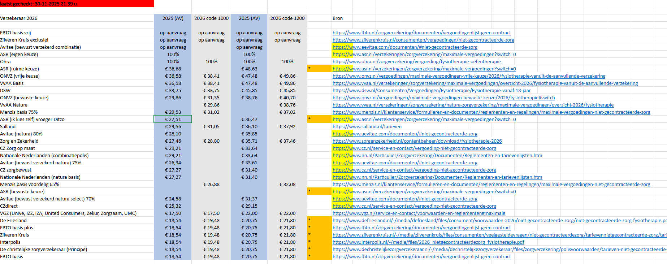Open the vgz.nl voorwaarden-en-reglementen link

[419, 213]
